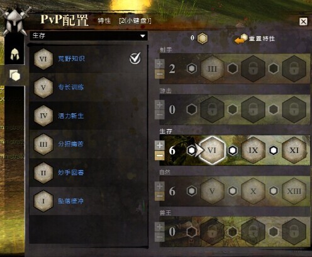Toggle the checkmark beside 荒野知识
This screenshot has height=257, width=312.
135,58
